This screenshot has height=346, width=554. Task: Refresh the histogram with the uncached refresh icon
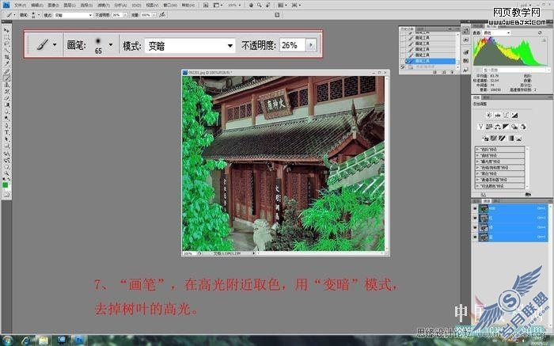[540, 32]
